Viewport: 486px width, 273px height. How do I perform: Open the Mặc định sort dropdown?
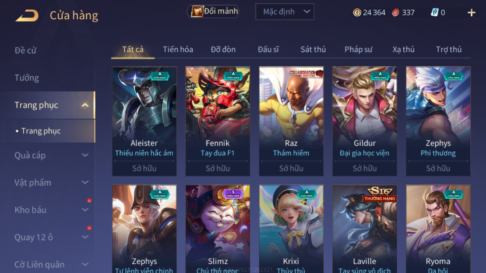[x=285, y=12]
